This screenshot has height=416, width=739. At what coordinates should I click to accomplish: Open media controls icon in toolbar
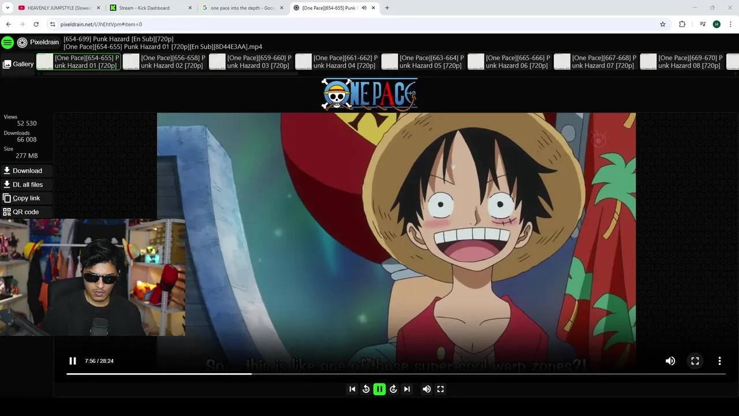click(x=703, y=24)
